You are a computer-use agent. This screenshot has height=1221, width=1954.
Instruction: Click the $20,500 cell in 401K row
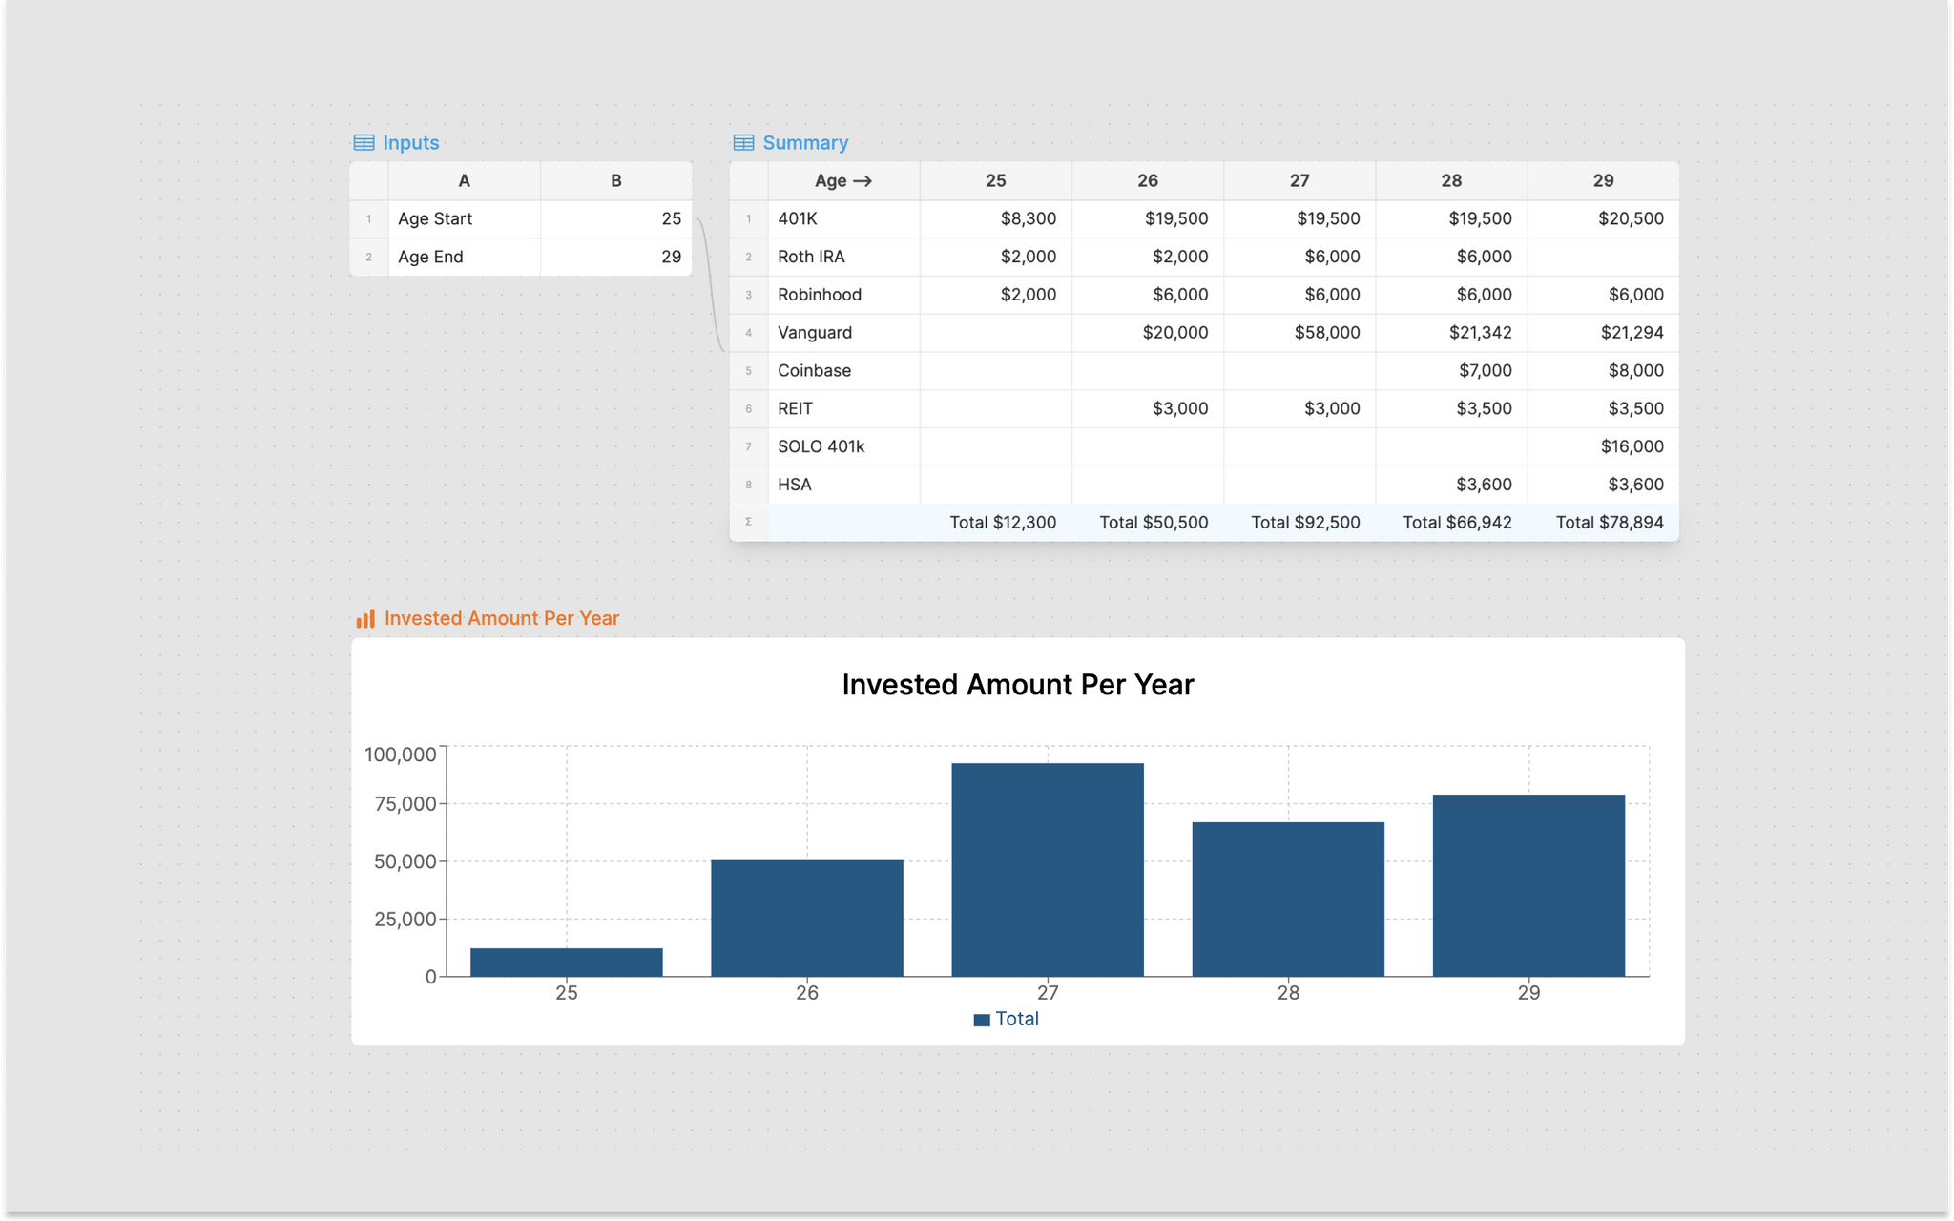(1603, 218)
